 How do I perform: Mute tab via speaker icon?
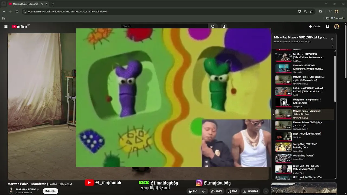pos(42,4)
